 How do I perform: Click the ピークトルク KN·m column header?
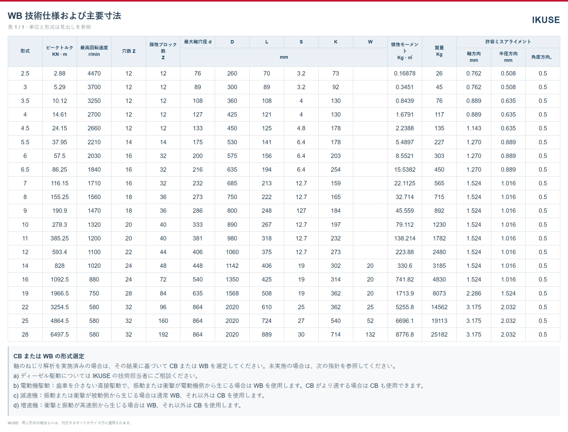click(60, 51)
